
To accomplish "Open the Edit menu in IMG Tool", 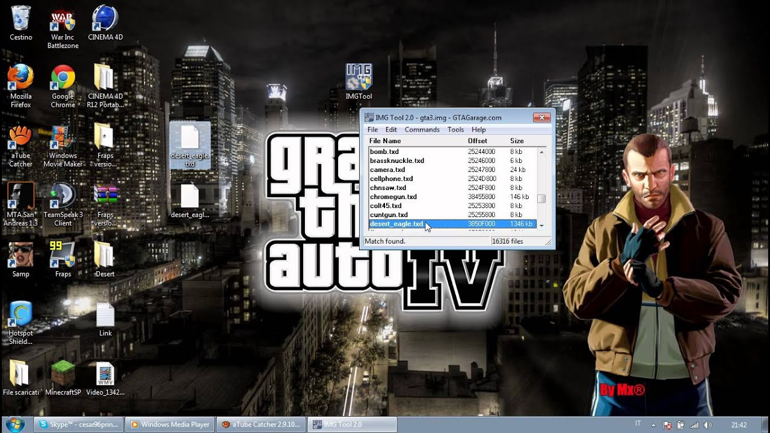I will pyautogui.click(x=391, y=130).
